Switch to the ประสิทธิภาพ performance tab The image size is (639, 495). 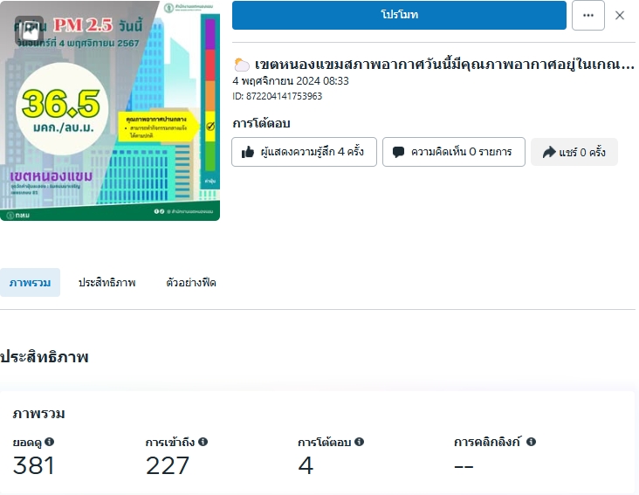(106, 283)
